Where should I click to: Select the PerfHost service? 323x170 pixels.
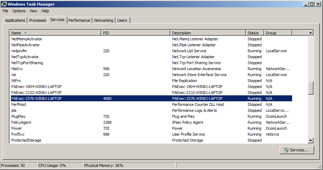tap(19, 105)
